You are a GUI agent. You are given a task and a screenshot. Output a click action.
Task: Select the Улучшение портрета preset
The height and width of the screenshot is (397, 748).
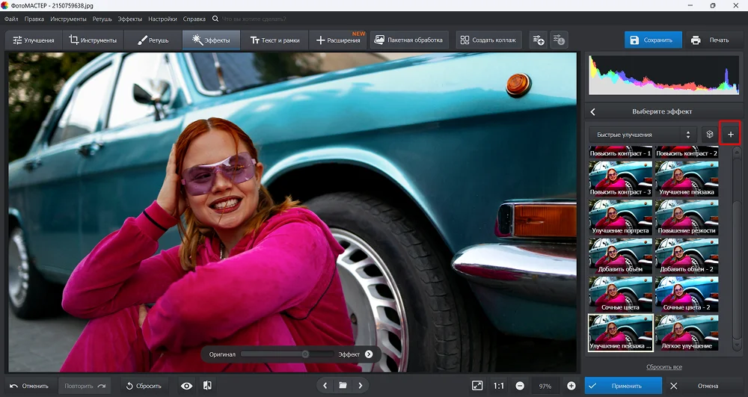tap(620, 217)
